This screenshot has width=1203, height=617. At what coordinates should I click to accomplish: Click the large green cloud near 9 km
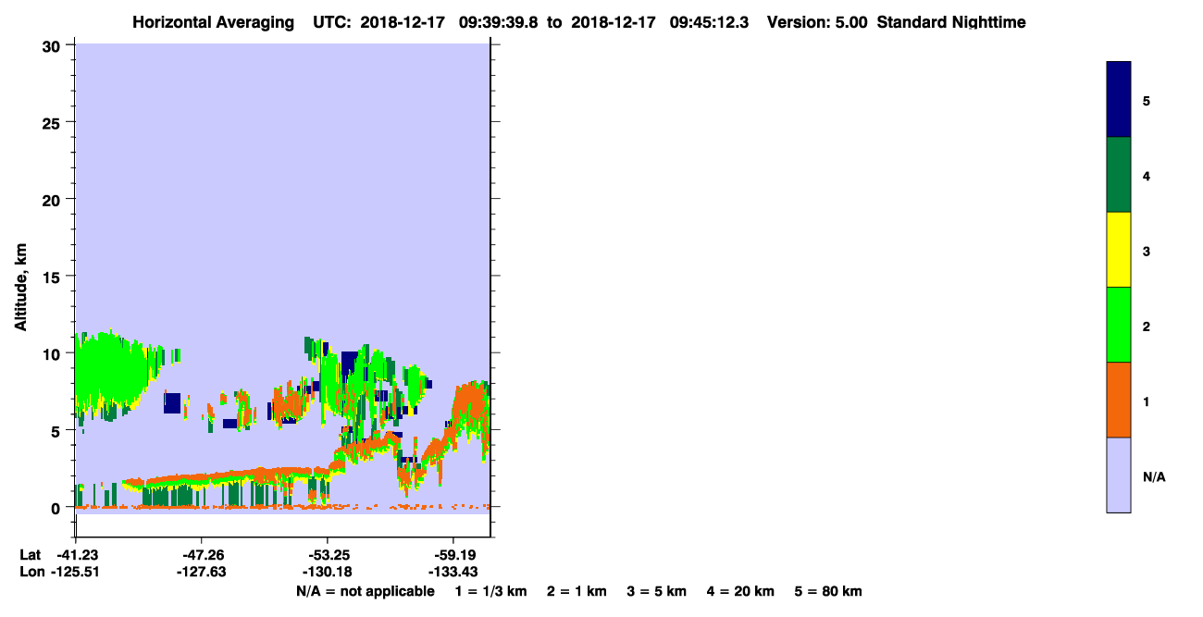tap(111, 370)
